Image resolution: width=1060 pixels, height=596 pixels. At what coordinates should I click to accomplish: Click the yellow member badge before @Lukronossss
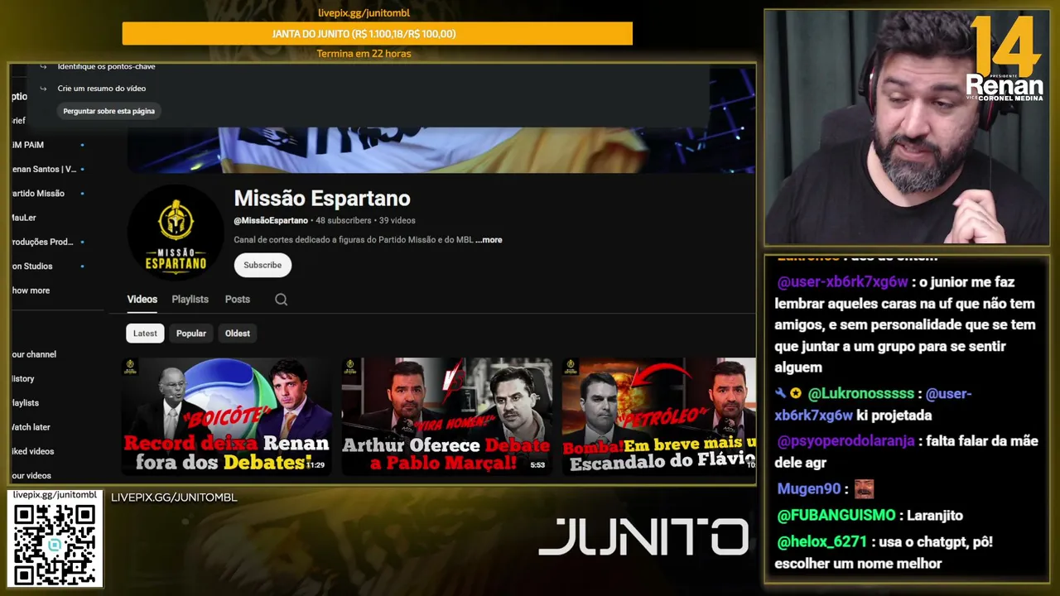(795, 394)
